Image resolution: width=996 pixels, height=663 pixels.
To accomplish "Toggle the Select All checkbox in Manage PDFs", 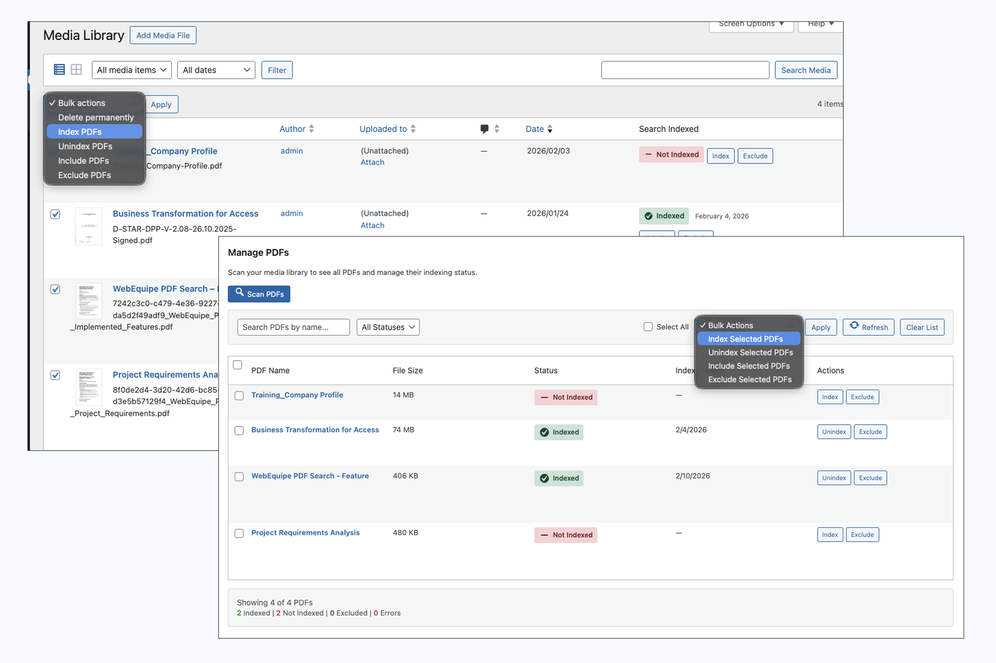I will 648,326.
